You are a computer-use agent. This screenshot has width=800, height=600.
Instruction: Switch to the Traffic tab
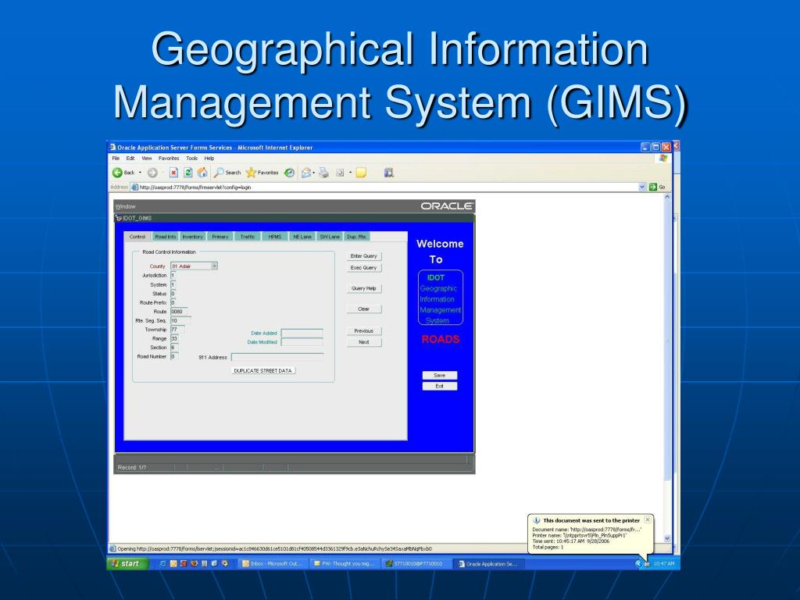[248, 237]
